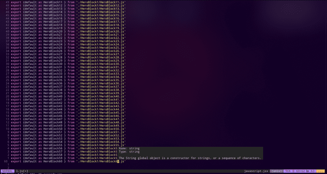The image size is (327, 174).
Task: Click the 'from' keyword on HeroBlock40 line
Action: click(x=71, y=96)
